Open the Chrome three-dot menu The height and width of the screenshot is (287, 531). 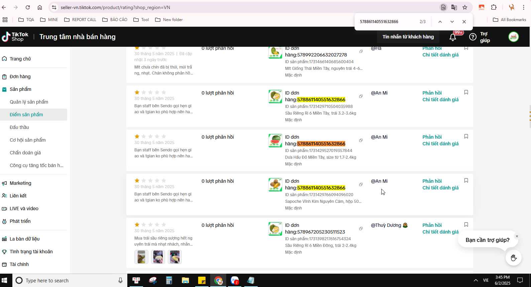click(524, 7)
